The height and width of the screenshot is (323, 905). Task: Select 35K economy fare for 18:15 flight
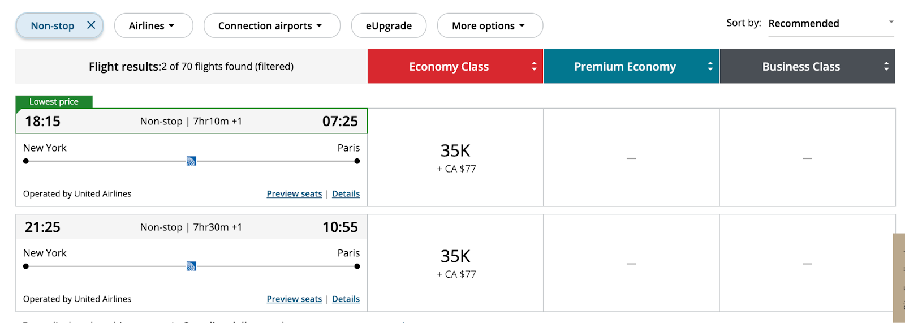tap(455, 158)
